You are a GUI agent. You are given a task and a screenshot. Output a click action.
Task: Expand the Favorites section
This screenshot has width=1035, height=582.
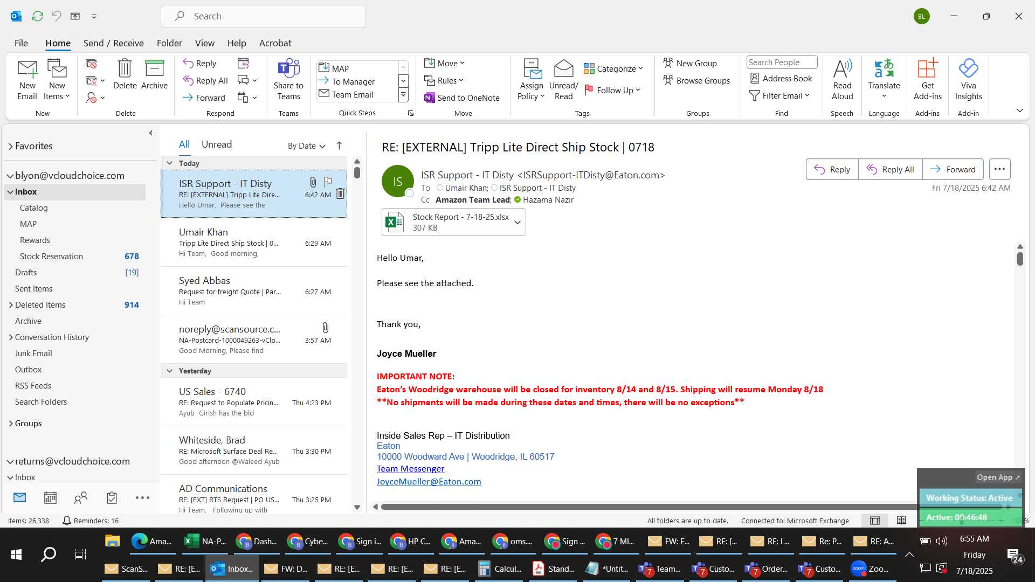(10, 146)
